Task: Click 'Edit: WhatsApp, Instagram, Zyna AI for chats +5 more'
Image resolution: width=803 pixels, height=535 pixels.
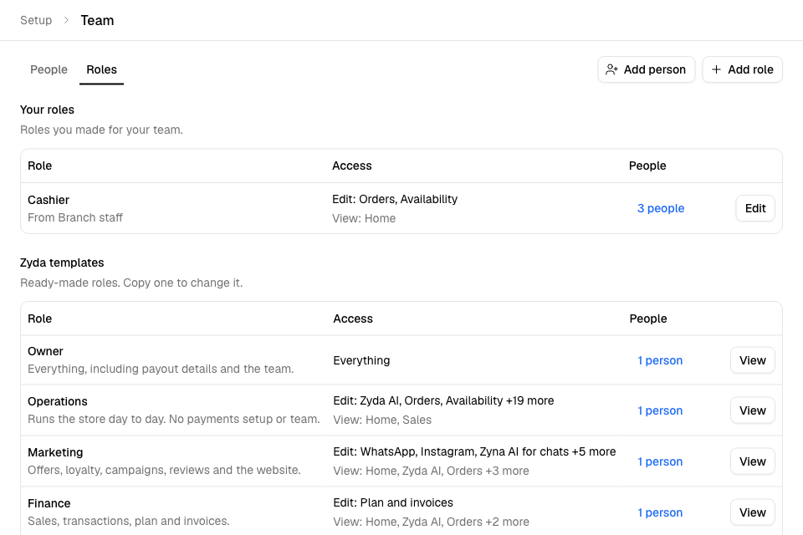Action: [474, 451]
